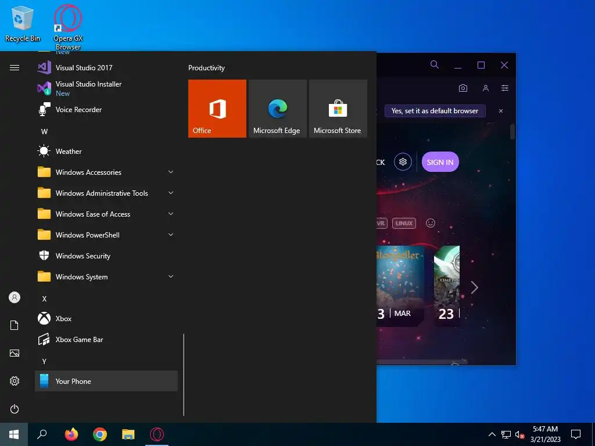Expand the Start menu hamburger
The image size is (595, 446).
click(x=15, y=68)
